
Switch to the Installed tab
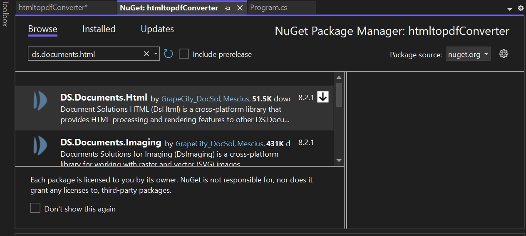tap(99, 29)
